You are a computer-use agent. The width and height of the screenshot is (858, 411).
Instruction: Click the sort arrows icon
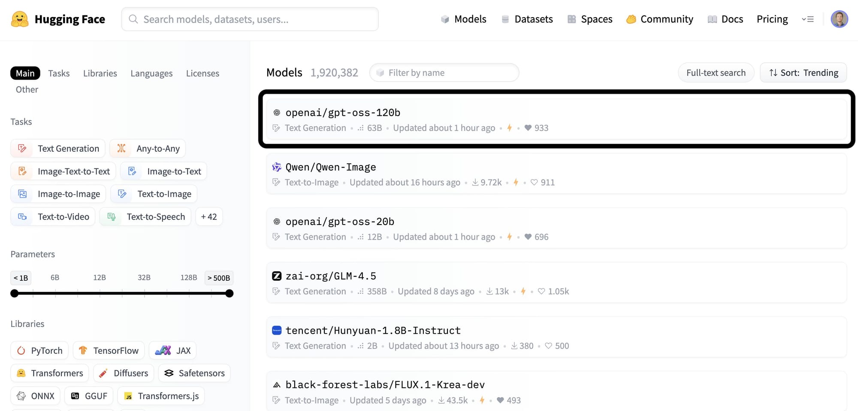click(x=773, y=73)
